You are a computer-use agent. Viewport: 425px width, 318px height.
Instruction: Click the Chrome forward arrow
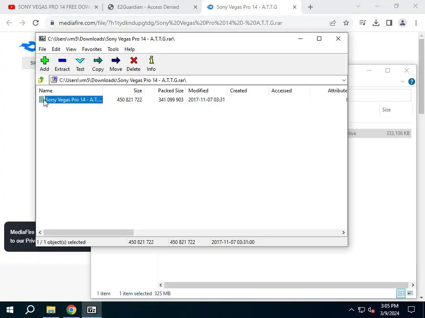[22, 23]
